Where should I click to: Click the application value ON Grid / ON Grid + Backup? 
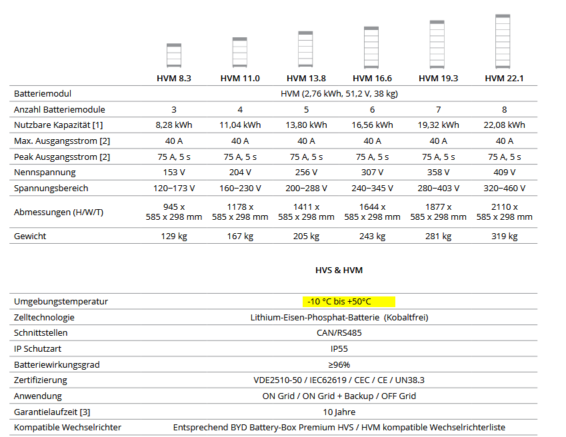point(339,396)
